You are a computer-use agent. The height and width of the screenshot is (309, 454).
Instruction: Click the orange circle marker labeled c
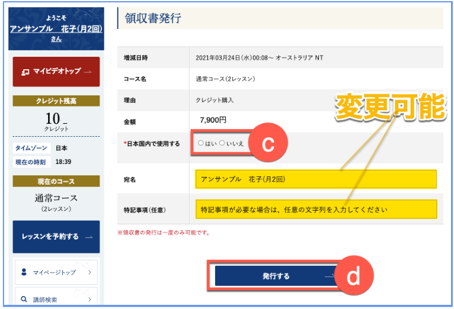pyautogui.click(x=268, y=145)
